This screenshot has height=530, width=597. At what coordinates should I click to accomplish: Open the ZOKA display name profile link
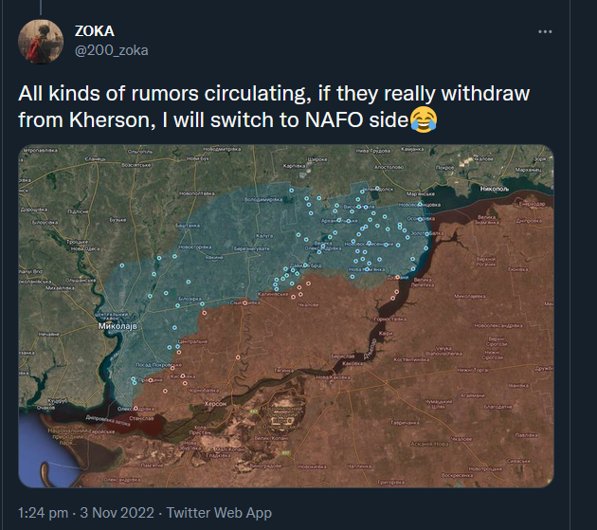(x=95, y=31)
